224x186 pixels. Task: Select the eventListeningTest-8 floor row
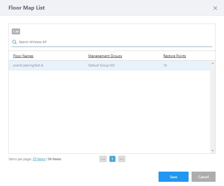tap(28, 65)
